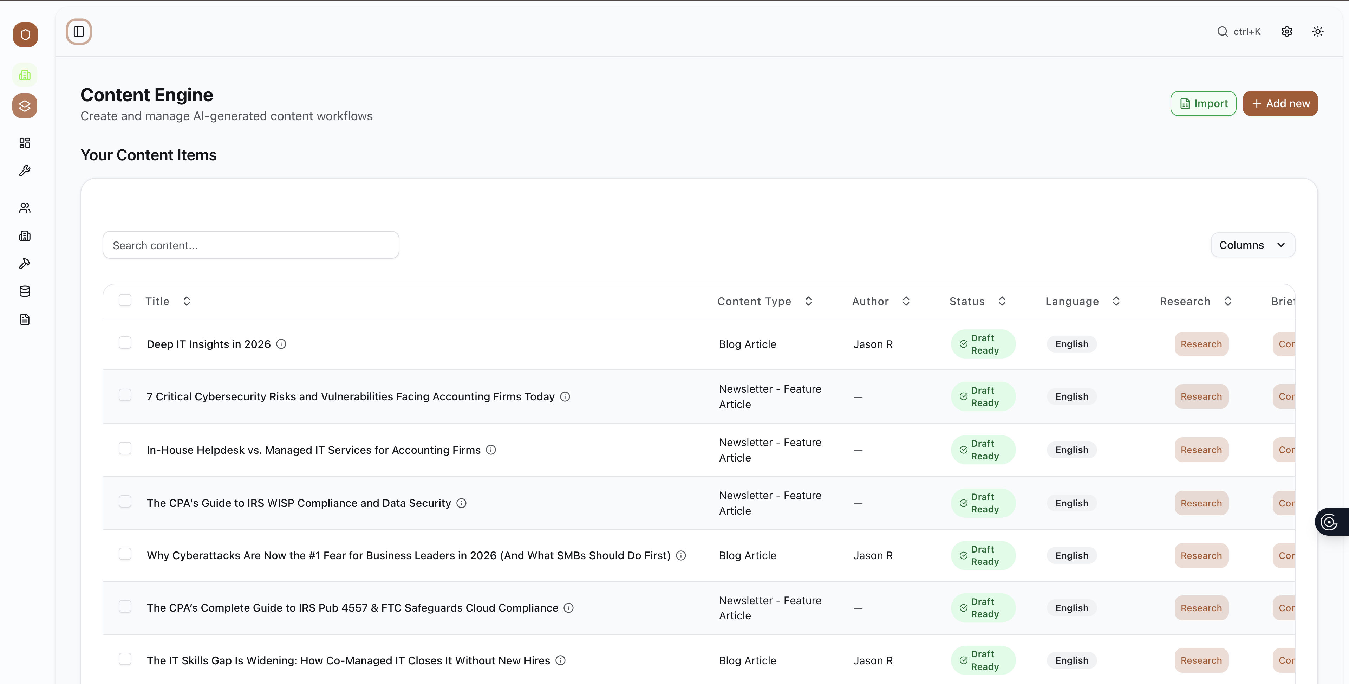
Task: Click English badge in Why Cyberattacks row
Action: click(1071, 556)
